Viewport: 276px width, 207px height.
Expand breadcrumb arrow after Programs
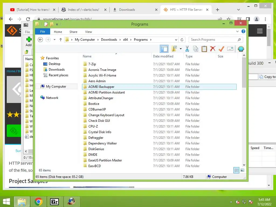(151, 40)
